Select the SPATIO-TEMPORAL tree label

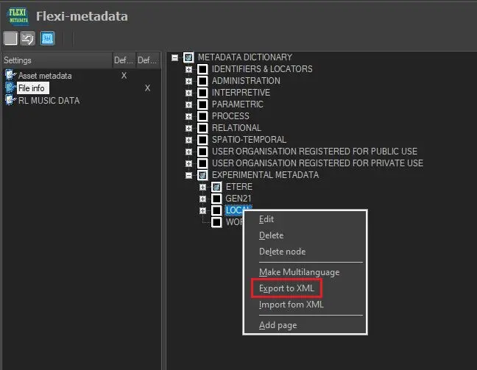coord(249,140)
